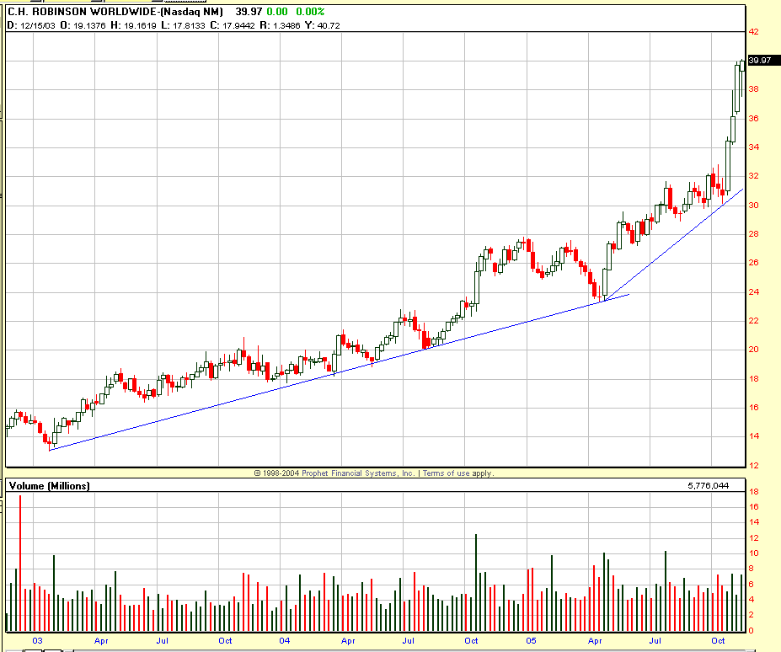Click the 32 price axis label
781x652 pixels.
[753, 176]
